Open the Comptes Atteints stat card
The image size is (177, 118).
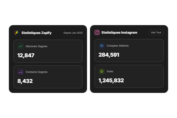coord(129,50)
